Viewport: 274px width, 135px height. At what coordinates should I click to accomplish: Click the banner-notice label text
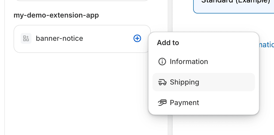(59, 39)
